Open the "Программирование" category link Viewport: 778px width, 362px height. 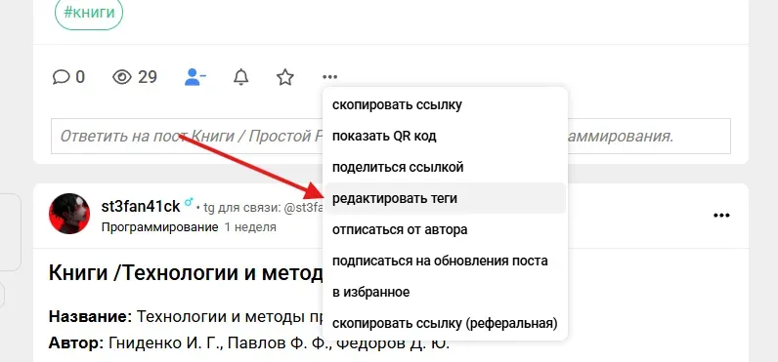159,227
